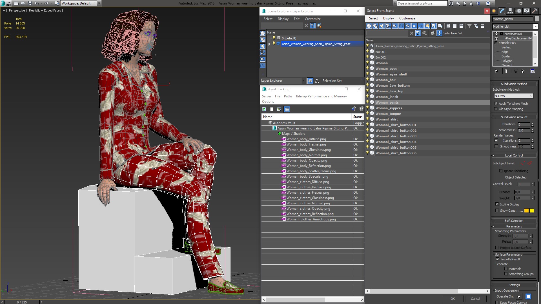
Task: Open the NURMS subdivision method dropdown
Action: [x=514, y=96]
